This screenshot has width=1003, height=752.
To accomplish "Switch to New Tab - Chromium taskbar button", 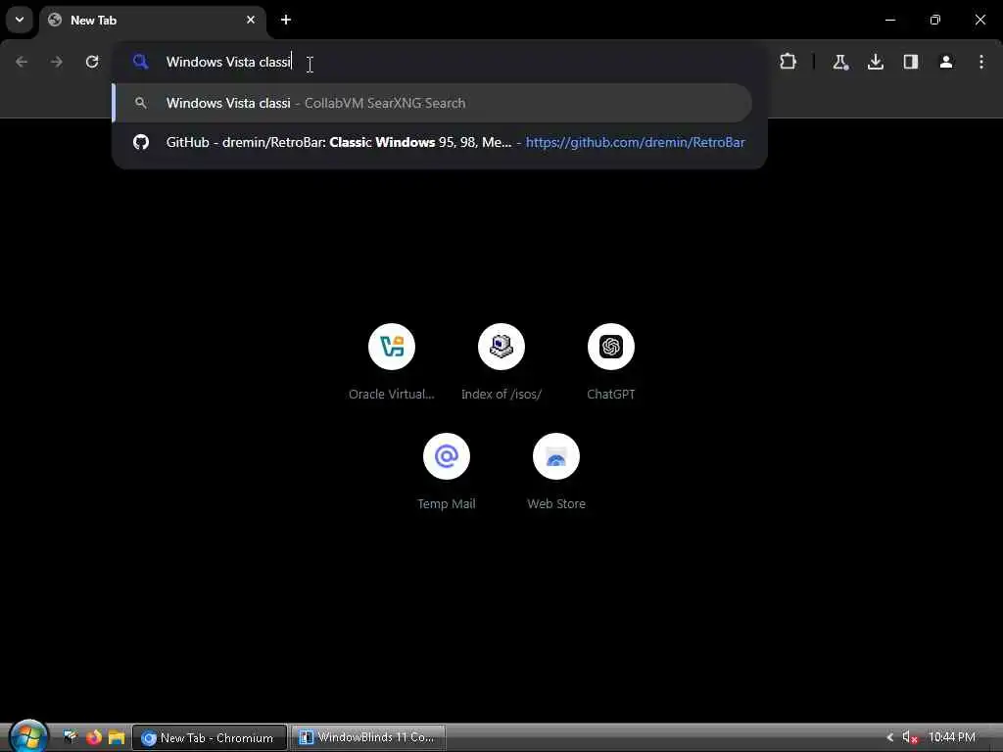I will pyautogui.click(x=210, y=738).
